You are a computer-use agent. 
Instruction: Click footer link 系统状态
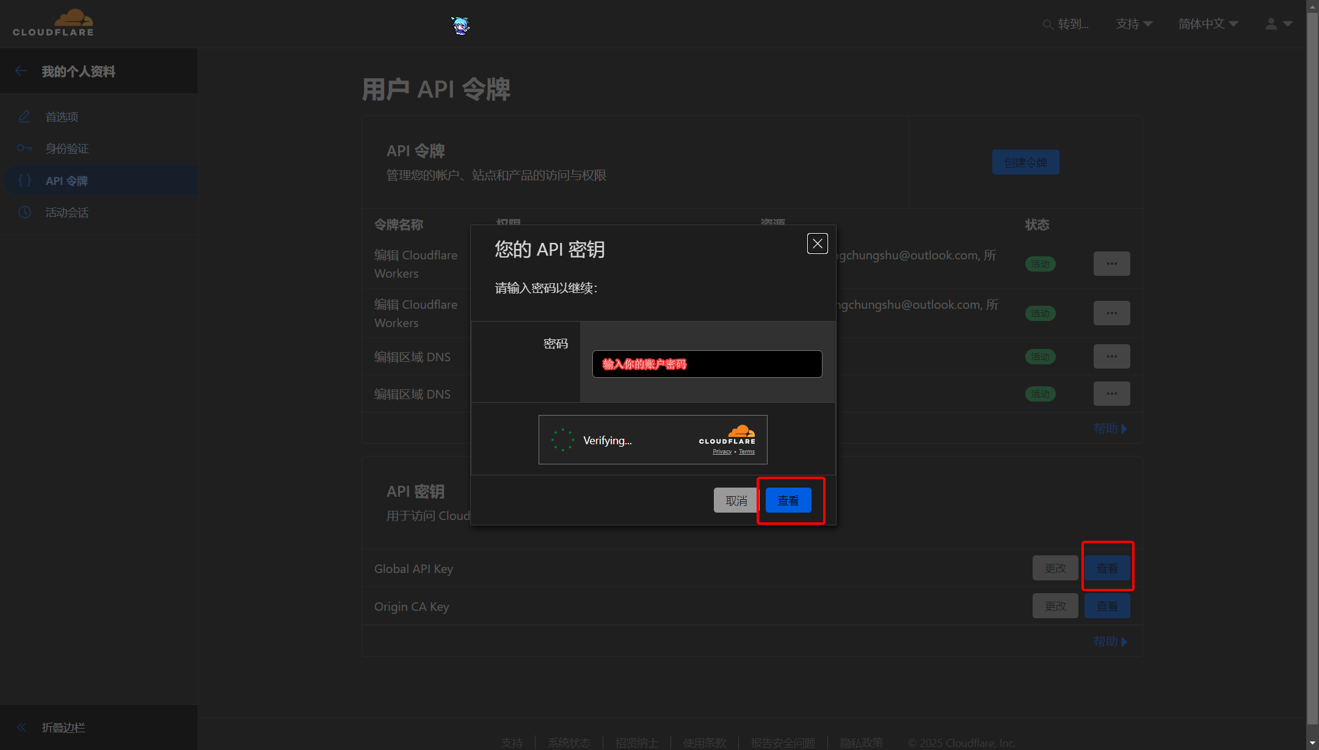[569, 743]
